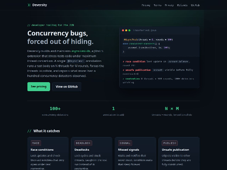Click the Deversity brand name
This screenshot has width=227, height=170.
[x=40, y=5]
